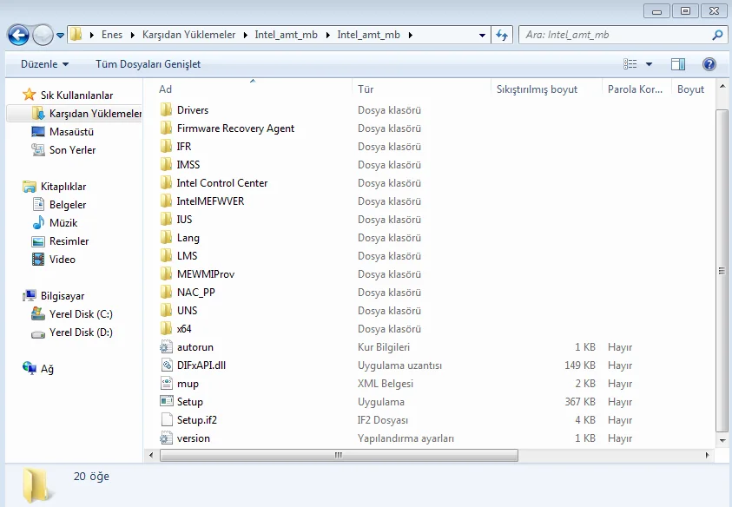Select the DIFxAPI.dll file icon
The width and height of the screenshot is (732, 507).
[x=166, y=365]
